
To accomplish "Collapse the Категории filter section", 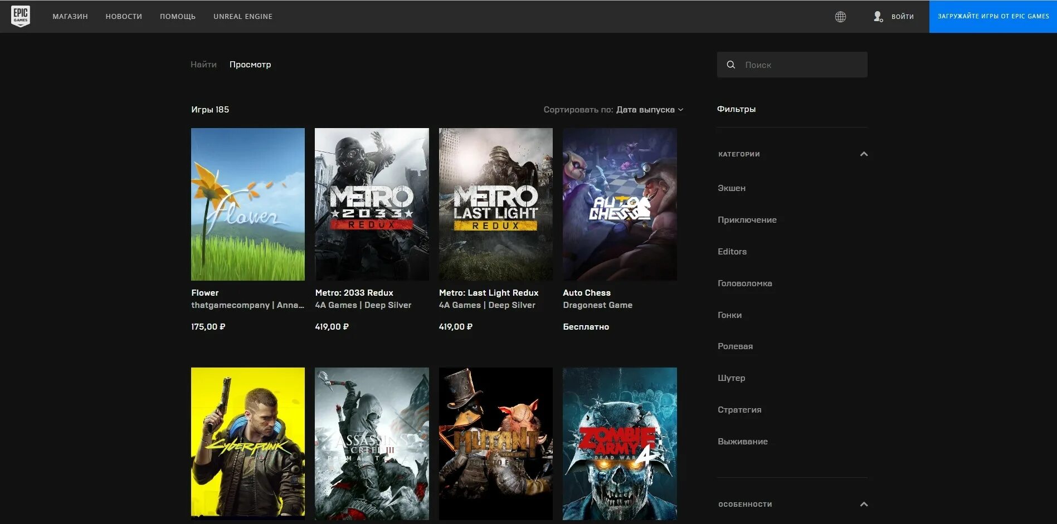I will click(x=864, y=154).
